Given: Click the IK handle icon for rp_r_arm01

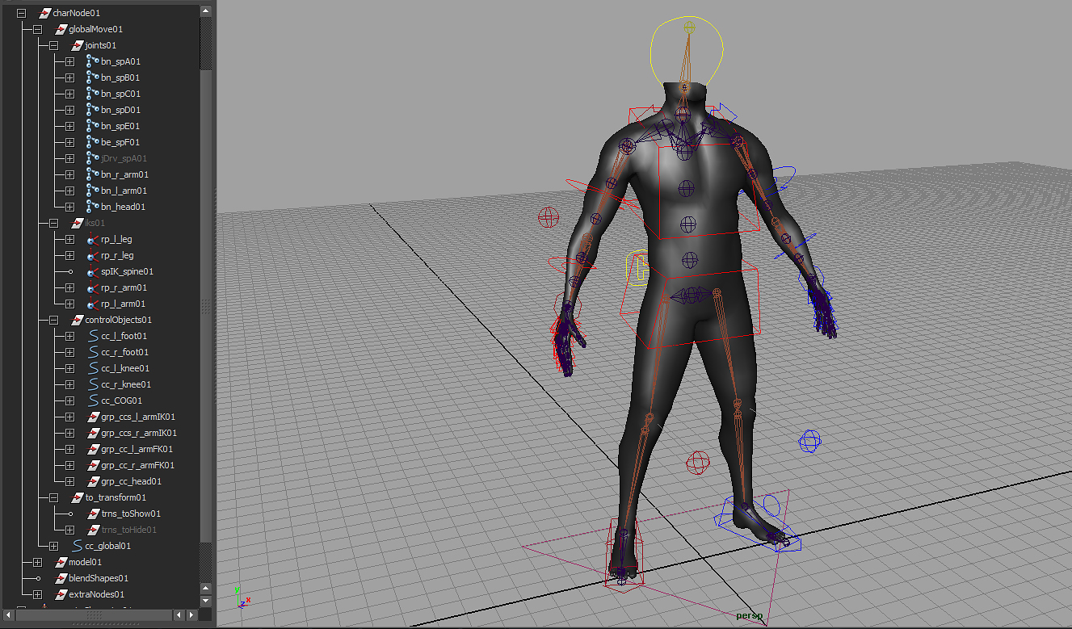Looking at the screenshot, I should pos(92,287).
